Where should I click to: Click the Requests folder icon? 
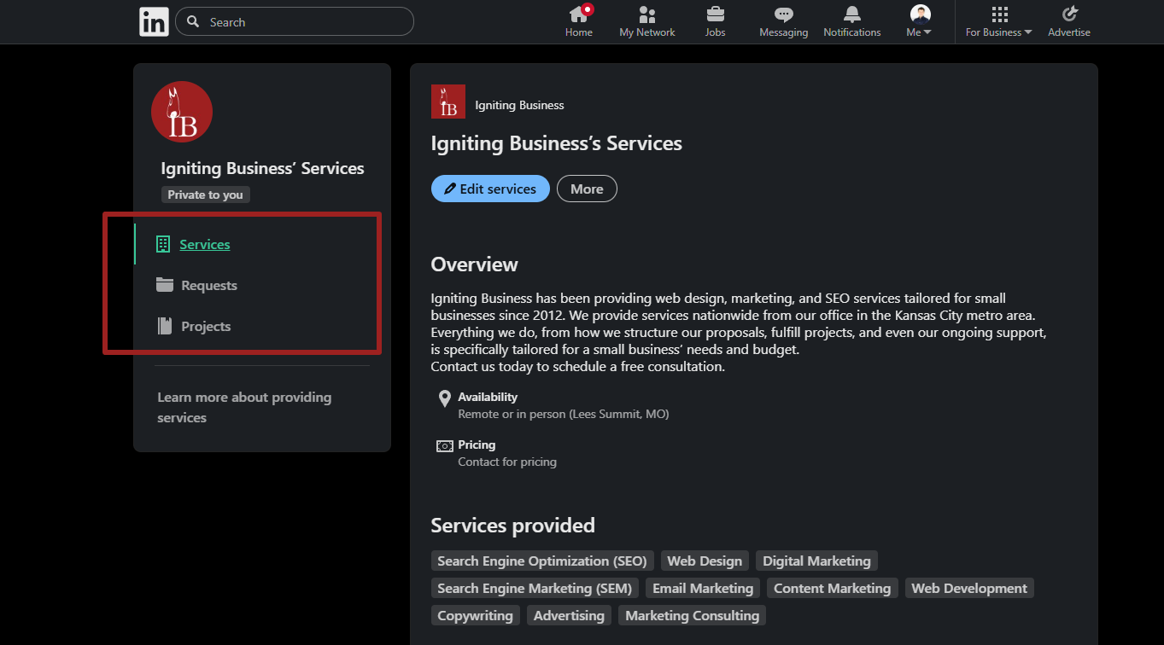[x=165, y=285]
